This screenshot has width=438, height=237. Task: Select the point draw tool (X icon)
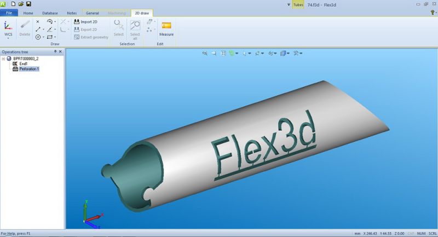[38, 22]
